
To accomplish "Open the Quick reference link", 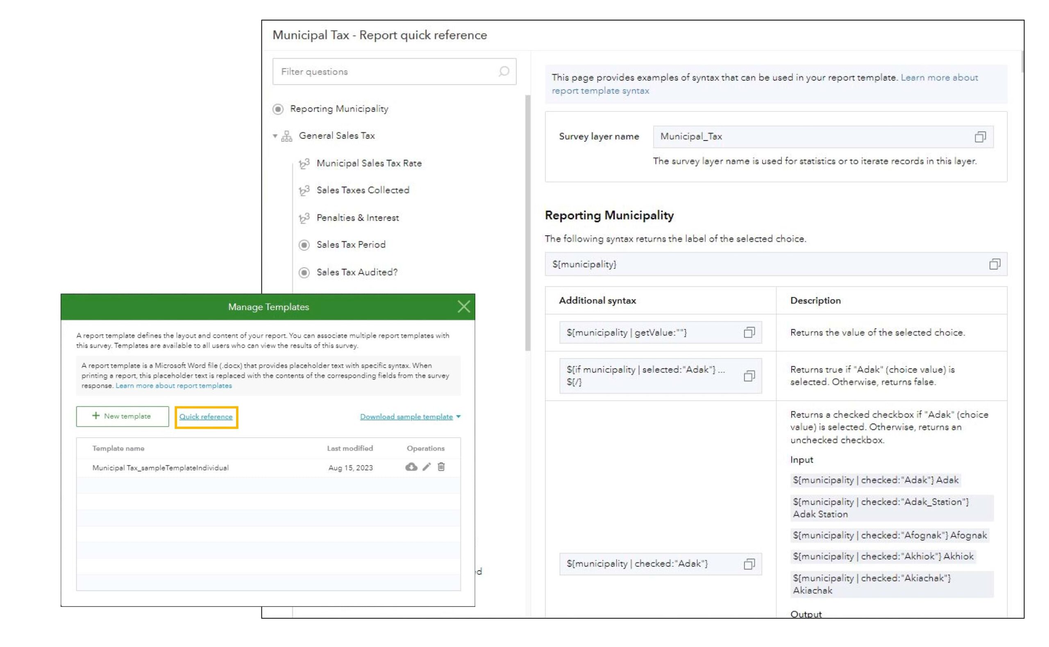I will point(206,417).
